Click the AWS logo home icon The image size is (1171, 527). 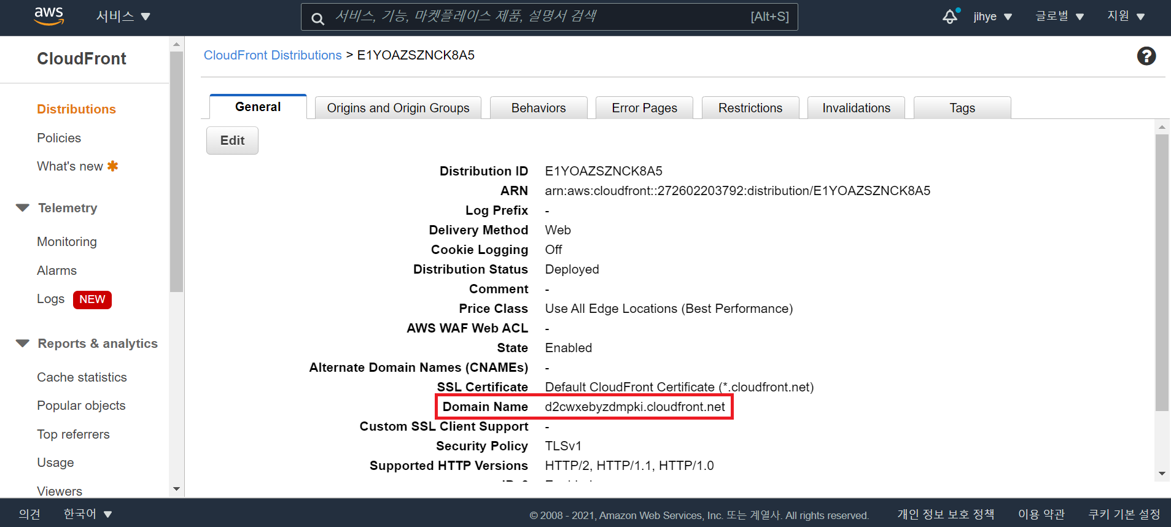(x=49, y=17)
